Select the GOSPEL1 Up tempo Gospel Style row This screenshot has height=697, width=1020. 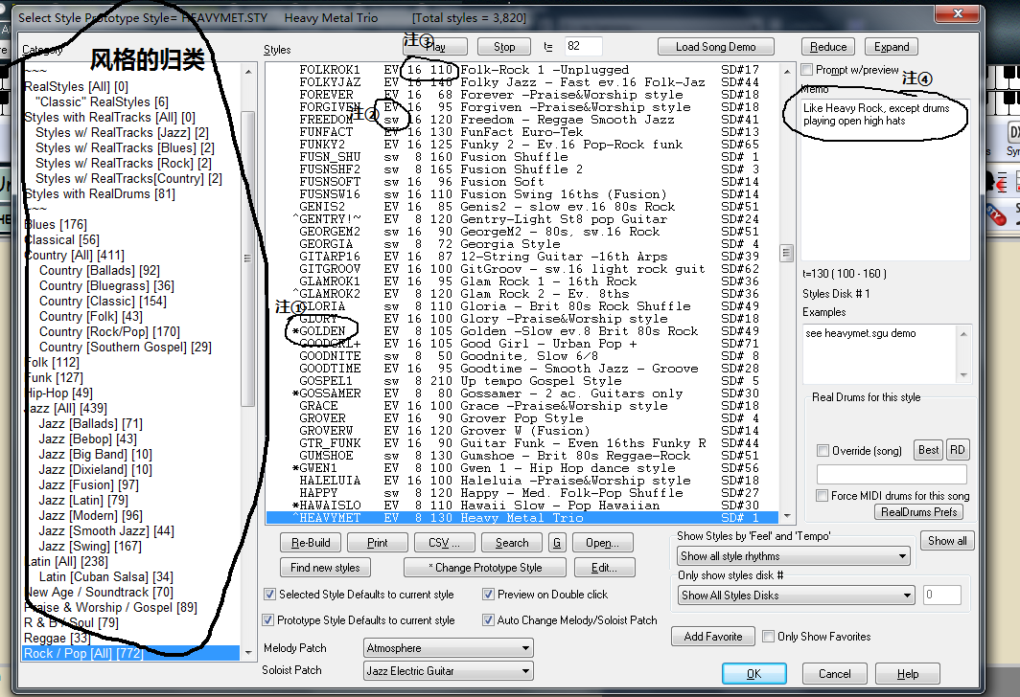pos(522,381)
